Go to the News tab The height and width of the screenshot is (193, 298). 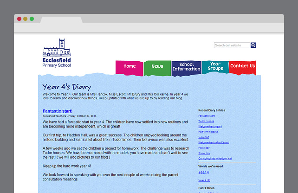[157, 67]
